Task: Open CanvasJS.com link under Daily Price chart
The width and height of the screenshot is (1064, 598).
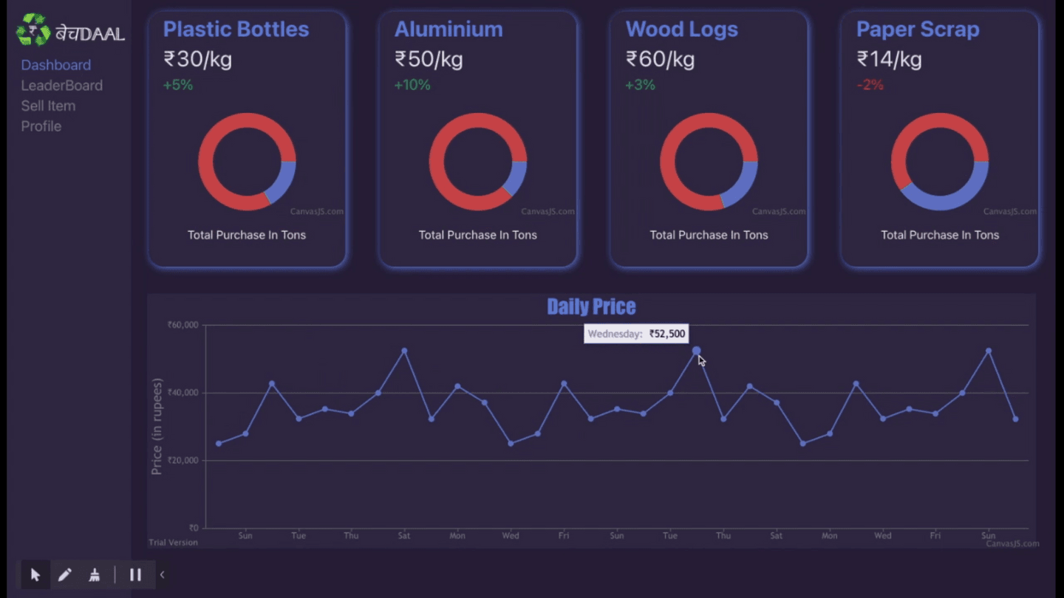Action: [1012, 543]
